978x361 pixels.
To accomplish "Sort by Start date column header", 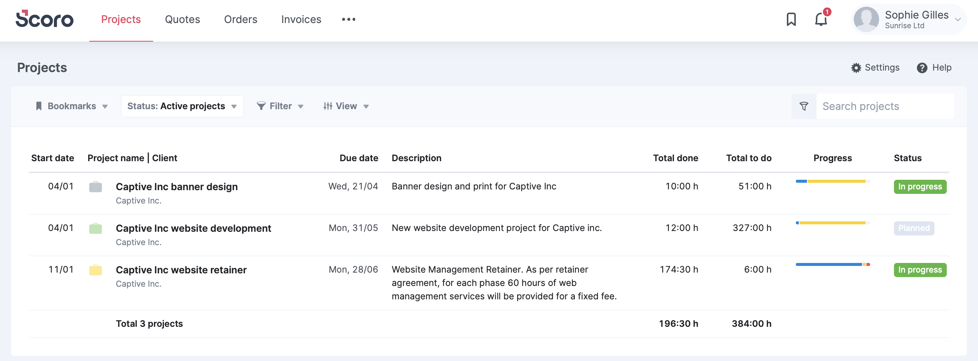I will coord(52,158).
